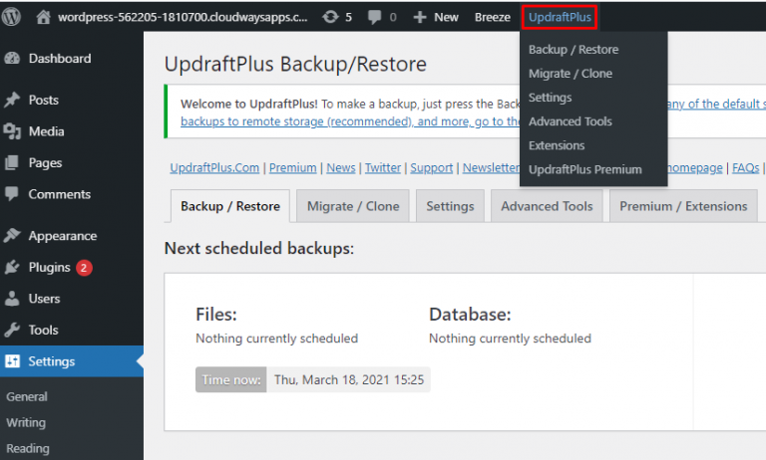766x460 pixels.
Task: Click the Dashboard gauge icon
Action: pos(12,59)
